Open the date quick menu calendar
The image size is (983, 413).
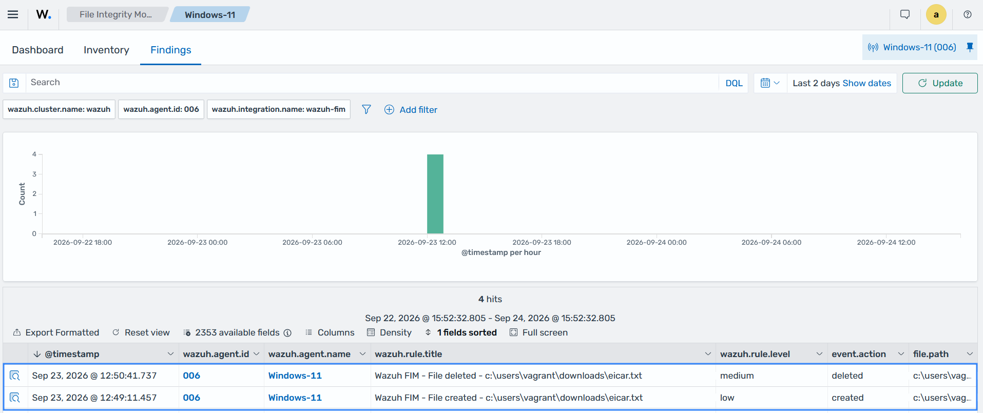point(770,83)
